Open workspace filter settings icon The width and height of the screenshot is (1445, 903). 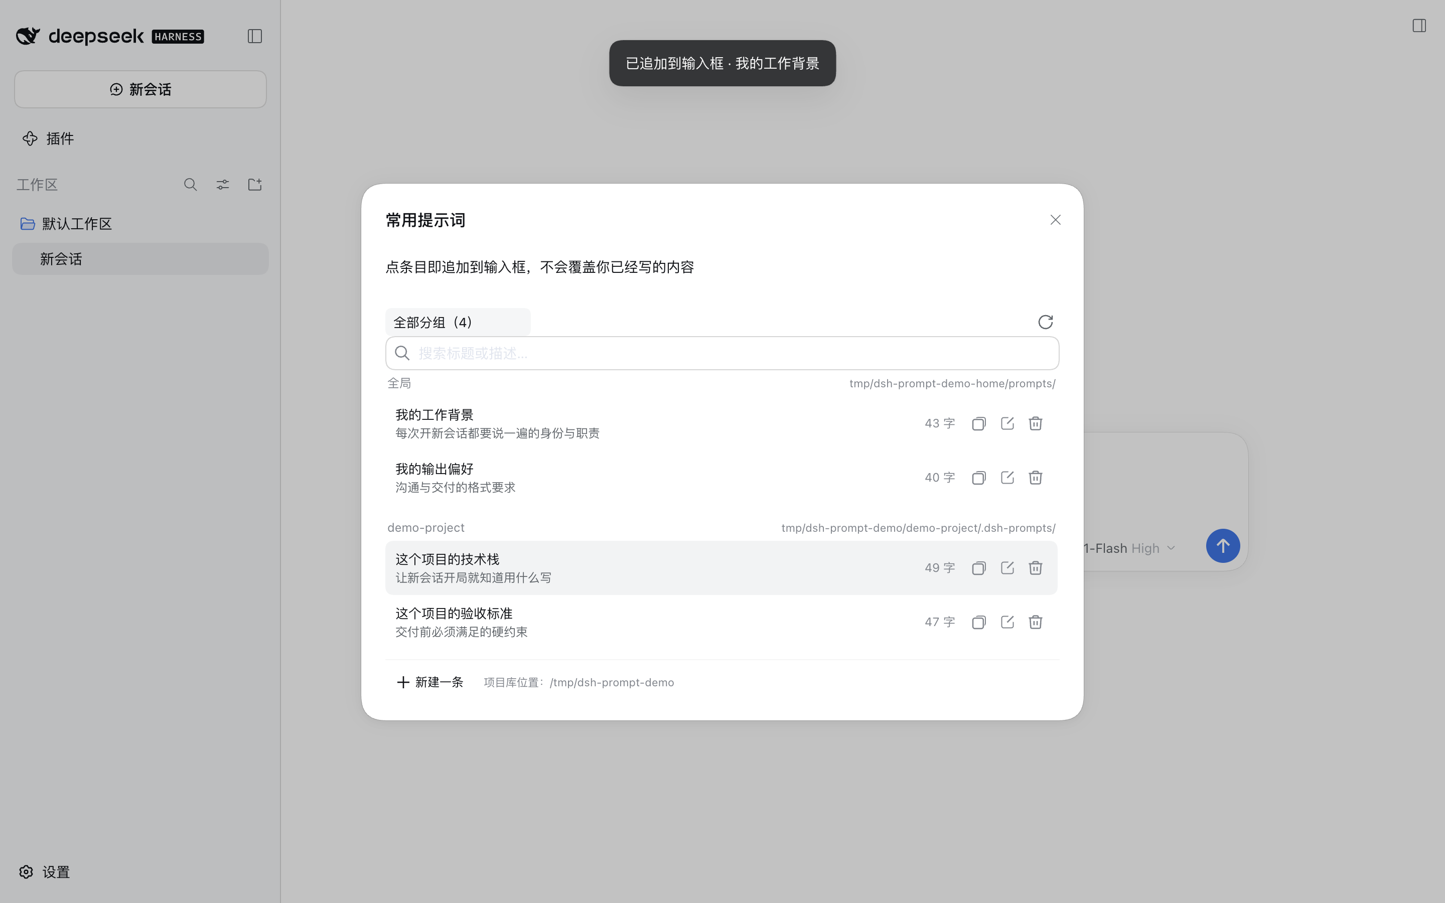pyautogui.click(x=223, y=185)
